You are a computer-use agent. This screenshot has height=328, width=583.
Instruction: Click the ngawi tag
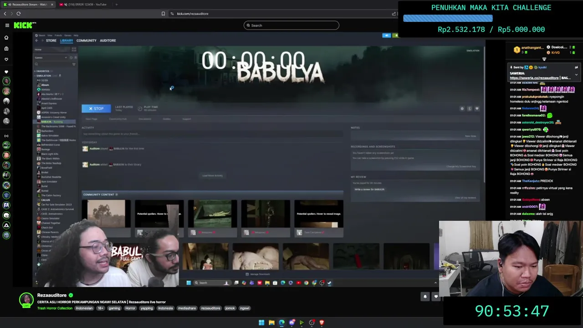[245, 308]
